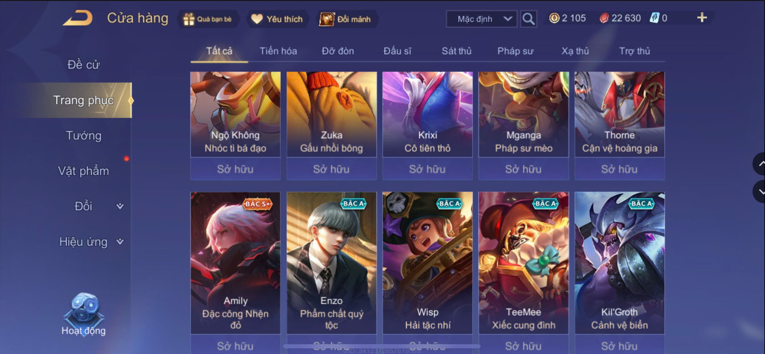
Task: Click the up chevron on right edge
Action: [759, 164]
